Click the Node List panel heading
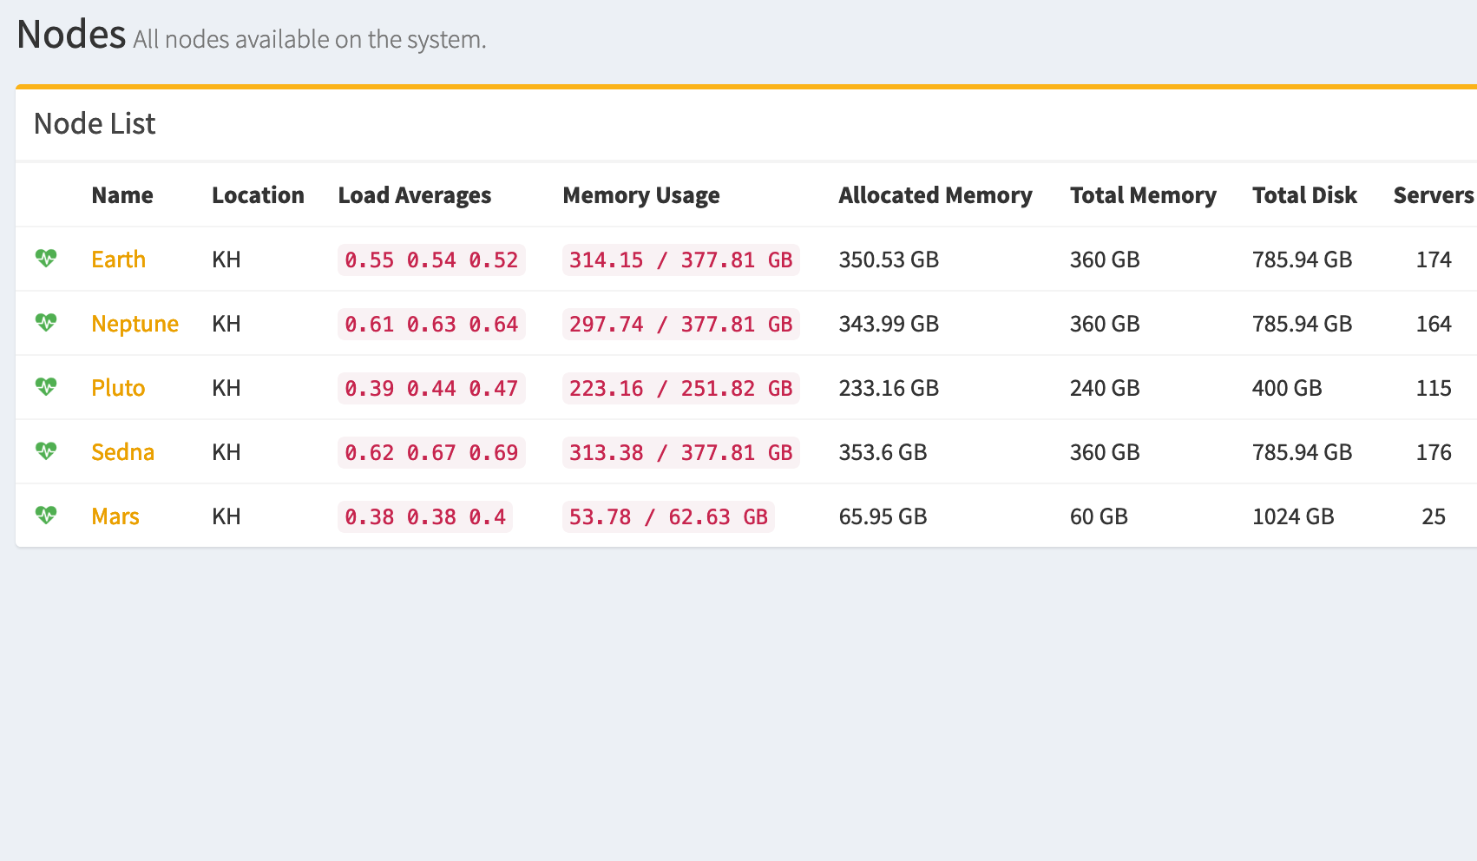The image size is (1477, 861). coord(95,124)
